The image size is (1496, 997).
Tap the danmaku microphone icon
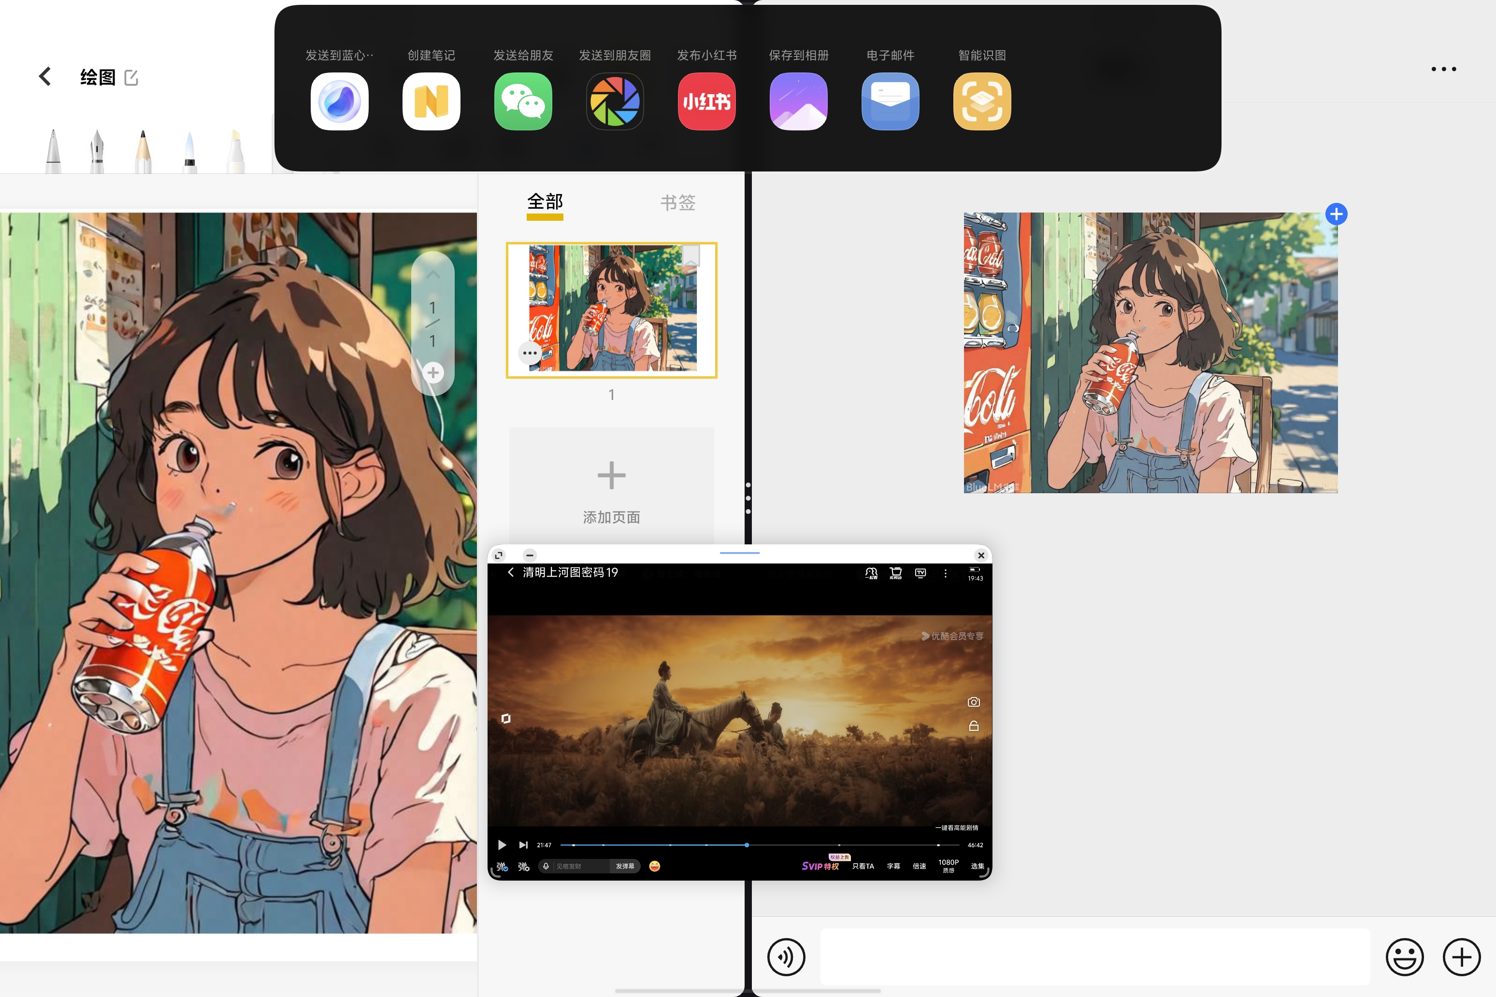coord(546,866)
